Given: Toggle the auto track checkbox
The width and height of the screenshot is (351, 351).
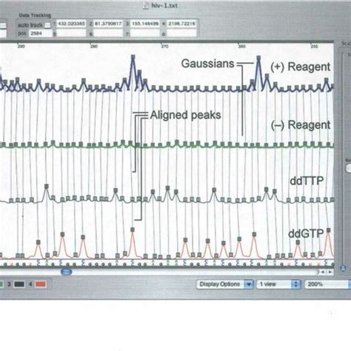Looking at the screenshot, I should coord(47,25).
